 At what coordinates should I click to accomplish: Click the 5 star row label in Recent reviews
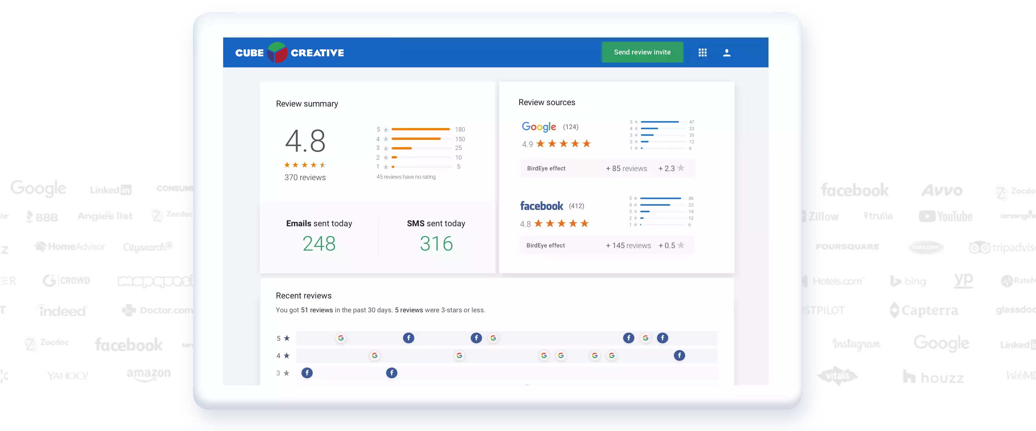point(283,338)
